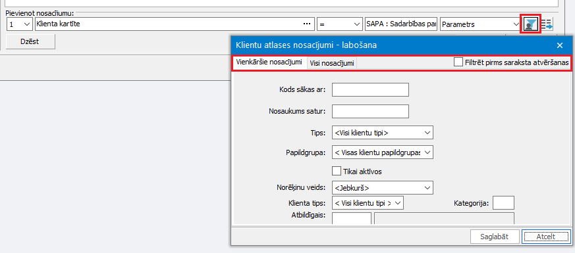Tick the Tikai aktīvos checkbox

(x=337, y=171)
